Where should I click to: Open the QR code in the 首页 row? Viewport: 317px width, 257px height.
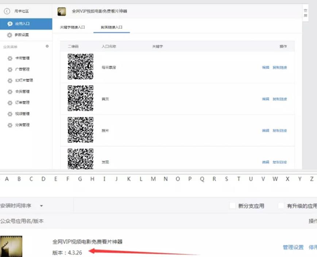pyautogui.click(x=81, y=98)
